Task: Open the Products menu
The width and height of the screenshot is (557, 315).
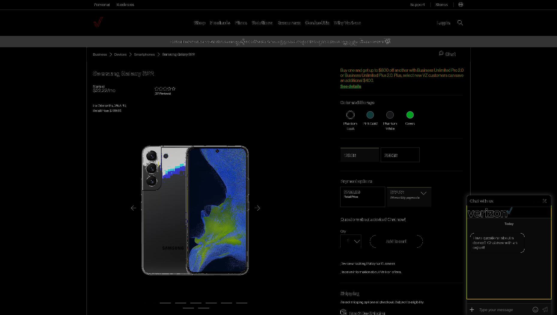Action: click(x=220, y=23)
